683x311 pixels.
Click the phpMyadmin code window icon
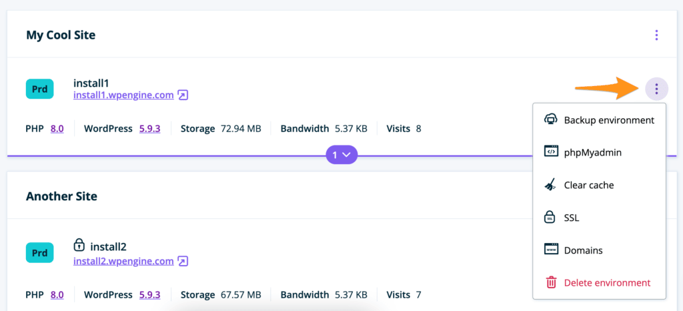(551, 152)
